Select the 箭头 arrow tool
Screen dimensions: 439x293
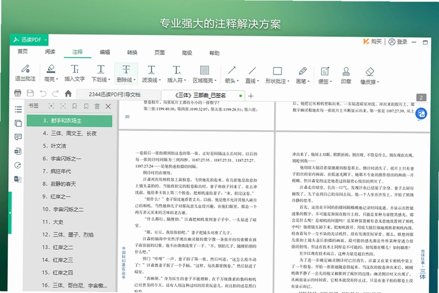232,75
